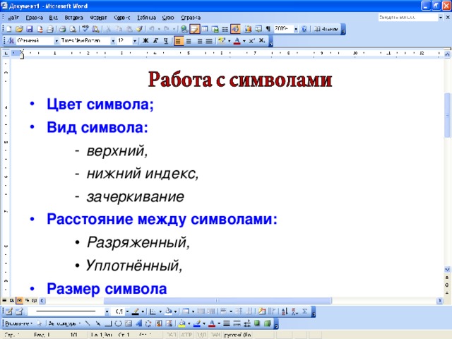Viewport: 452px width, 339px height.
Task: Open font color dropdown arrow in Formatting toolbar
Action: (244, 41)
